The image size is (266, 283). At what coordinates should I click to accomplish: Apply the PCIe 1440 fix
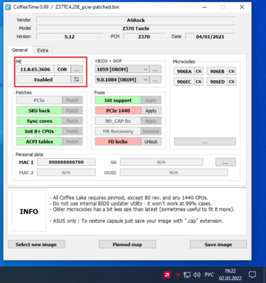pos(151,111)
